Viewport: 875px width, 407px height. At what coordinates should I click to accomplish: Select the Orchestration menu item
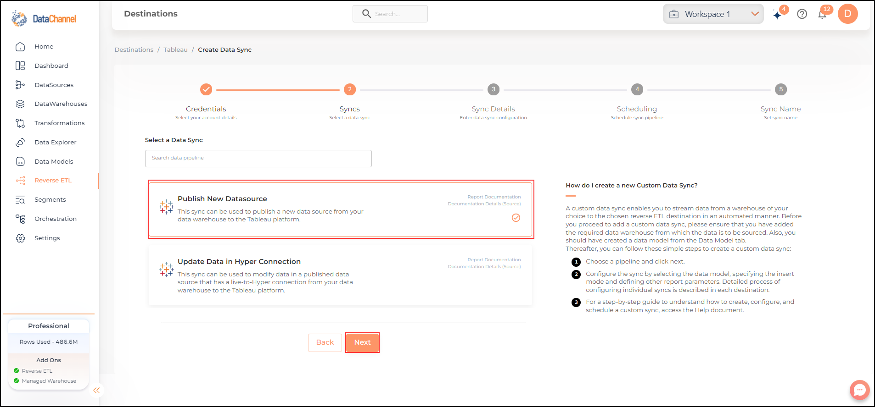pos(56,219)
